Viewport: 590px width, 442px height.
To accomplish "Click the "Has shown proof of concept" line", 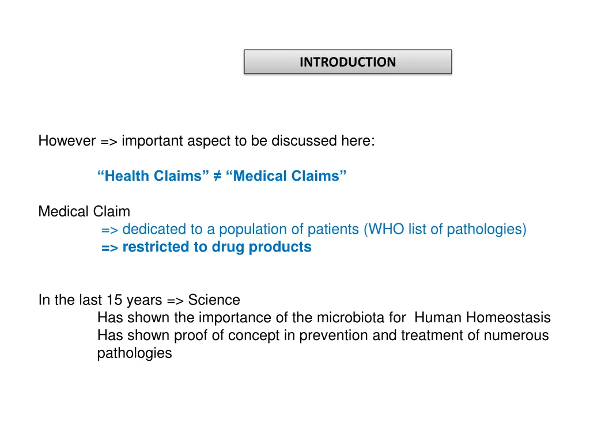I will (x=323, y=336).
